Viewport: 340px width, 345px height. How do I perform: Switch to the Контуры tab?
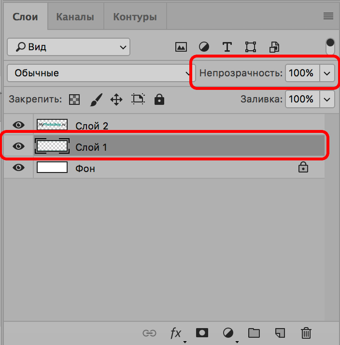point(135,17)
